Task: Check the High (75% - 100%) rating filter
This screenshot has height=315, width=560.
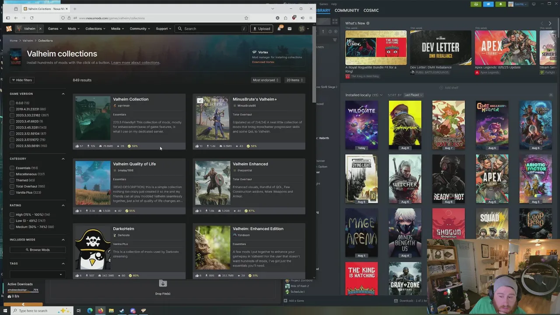Action: [12, 214]
